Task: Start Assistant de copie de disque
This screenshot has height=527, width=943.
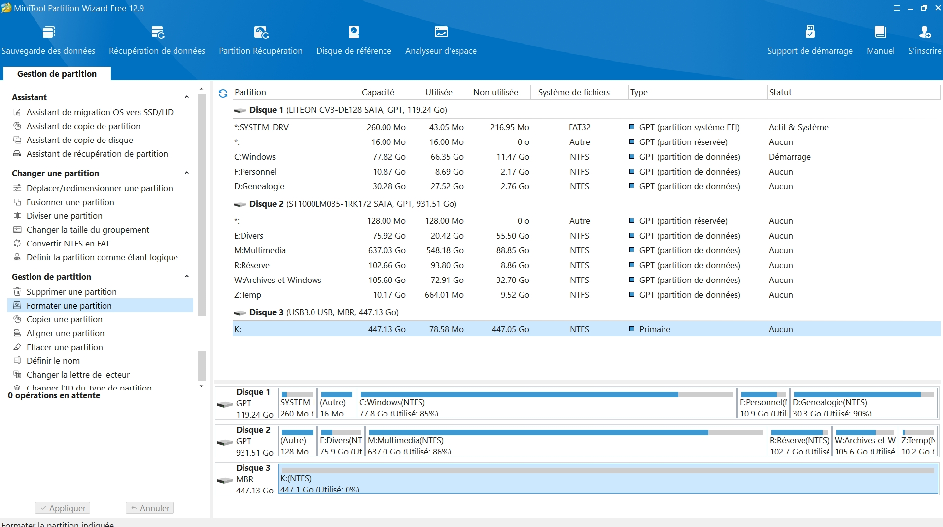Action: [79, 140]
